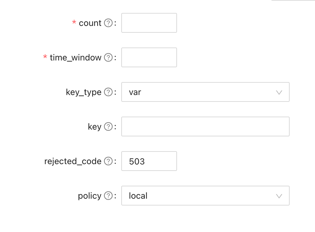
Task: Click the count input field
Action: (149, 23)
